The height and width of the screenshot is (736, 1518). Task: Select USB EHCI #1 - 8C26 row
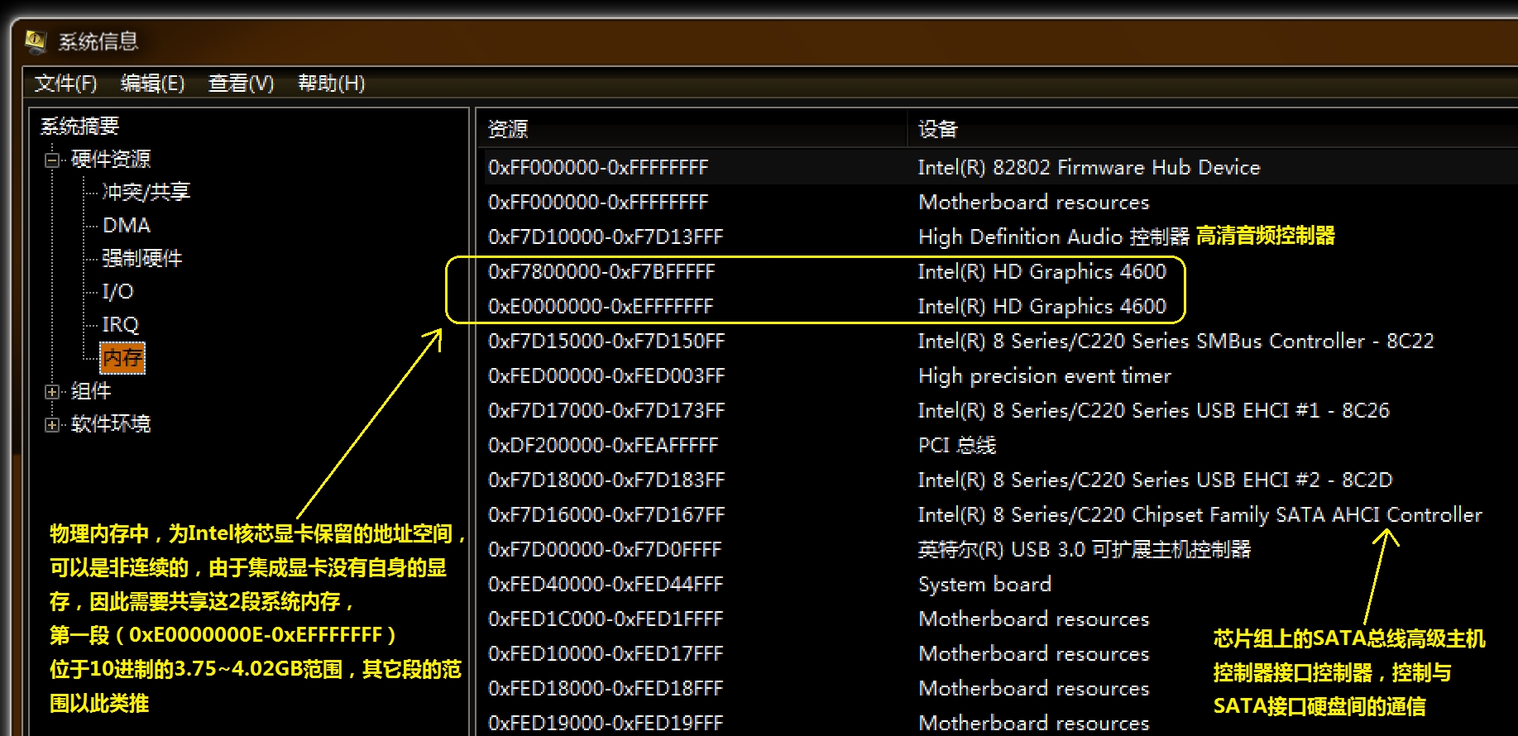[x=998, y=411]
